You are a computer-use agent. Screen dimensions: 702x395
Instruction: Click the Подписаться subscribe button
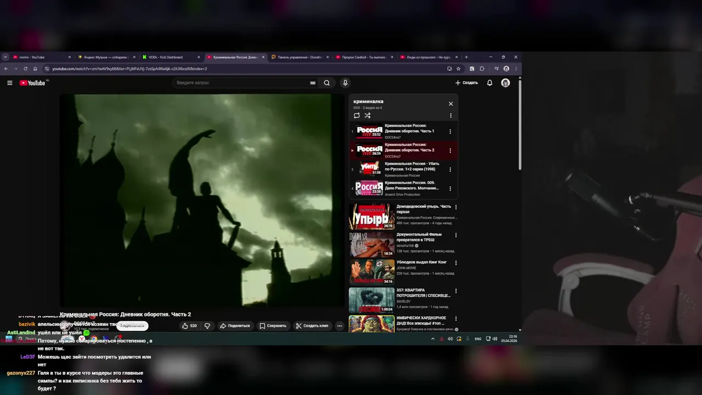pyautogui.click(x=132, y=326)
